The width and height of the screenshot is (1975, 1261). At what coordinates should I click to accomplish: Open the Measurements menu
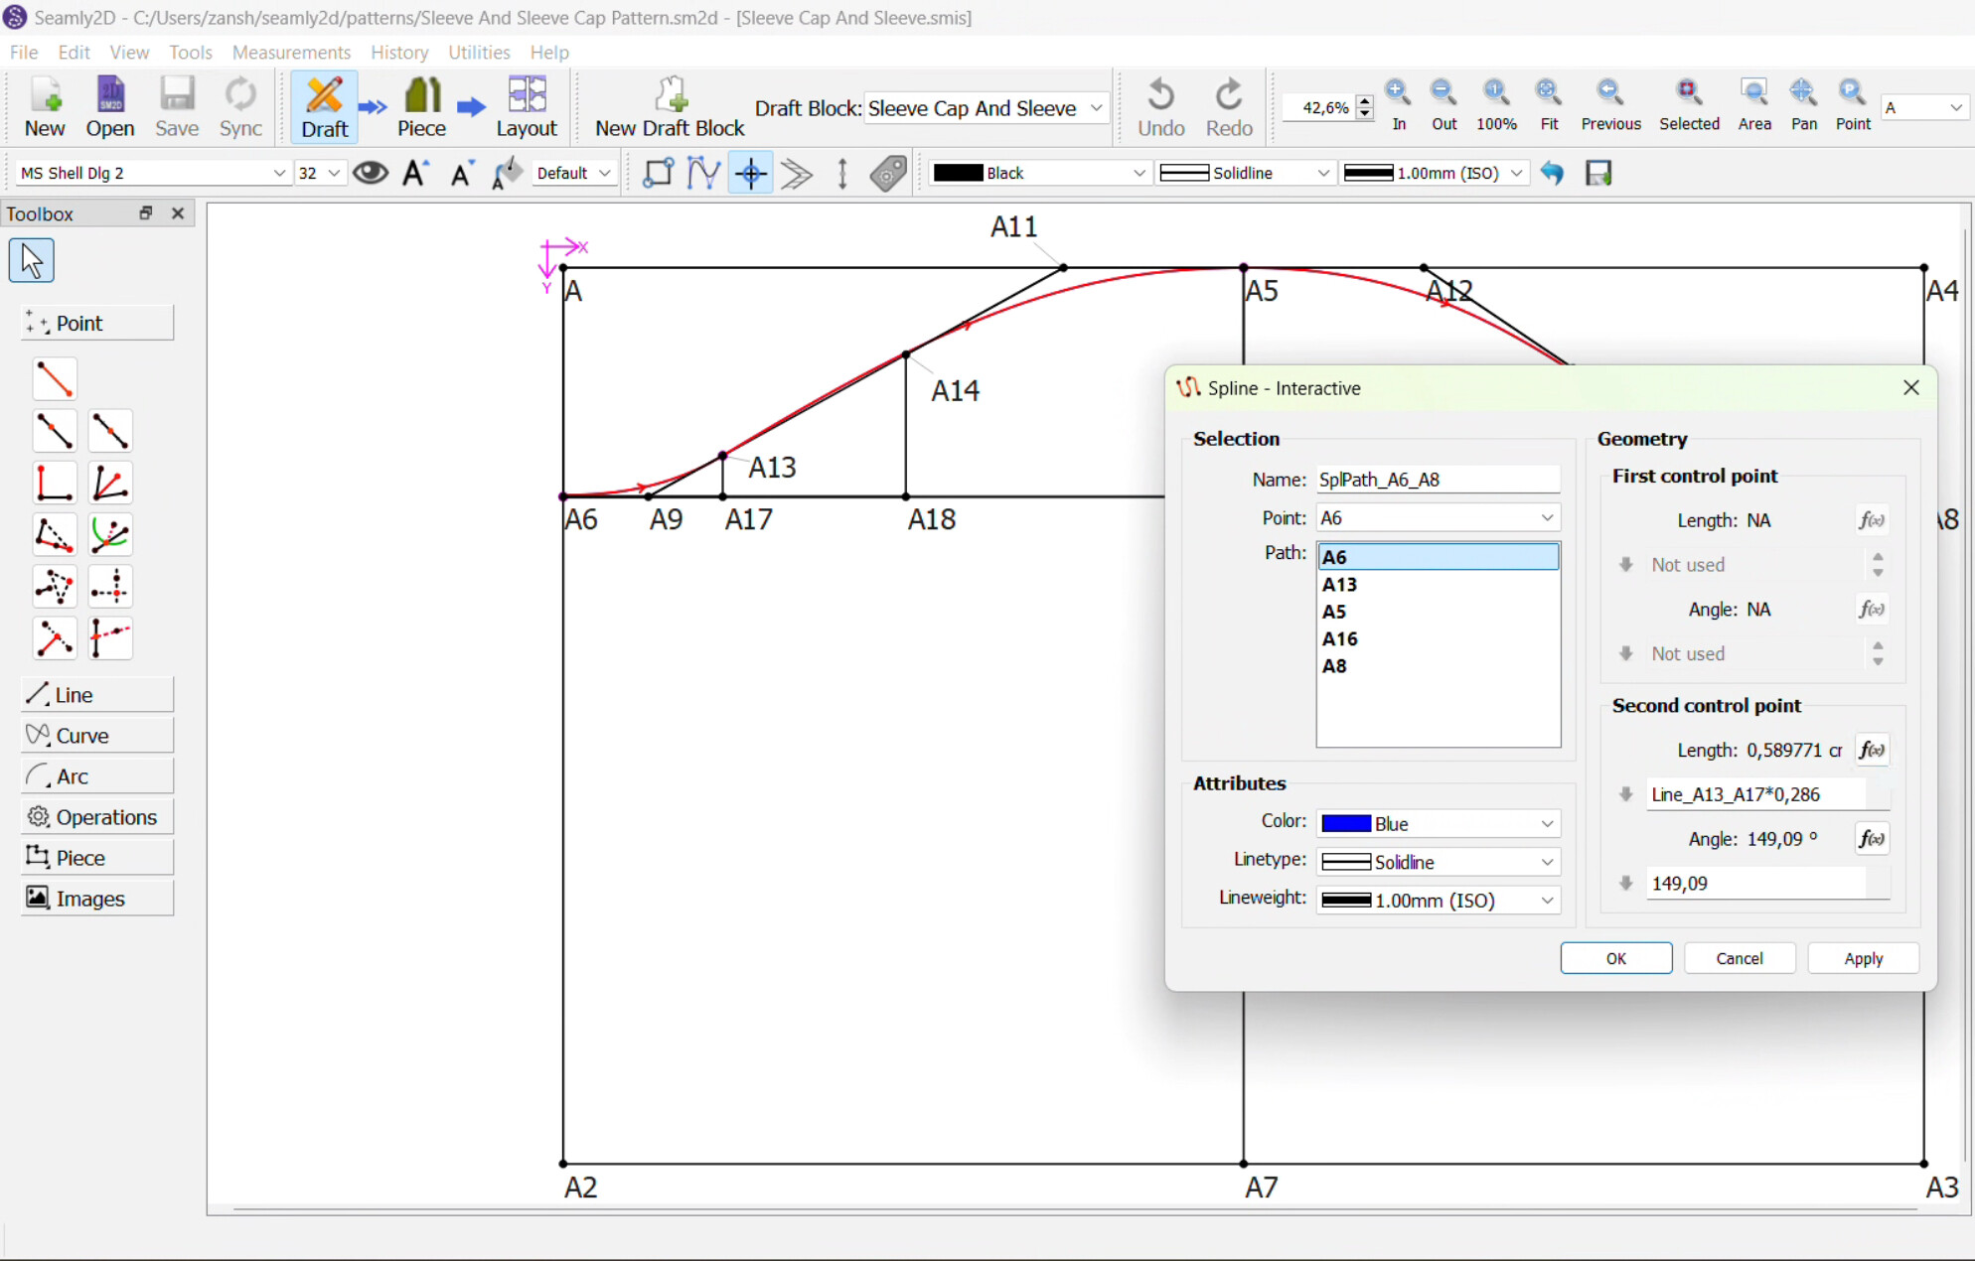(x=291, y=52)
